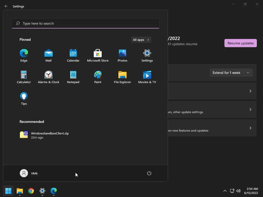The width and height of the screenshot is (263, 197).
Task: Open Google Chrome from the taskbar
Action: (31, 191)
